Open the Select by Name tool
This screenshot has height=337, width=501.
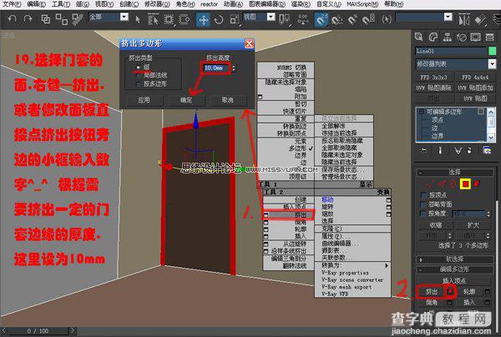153,20
